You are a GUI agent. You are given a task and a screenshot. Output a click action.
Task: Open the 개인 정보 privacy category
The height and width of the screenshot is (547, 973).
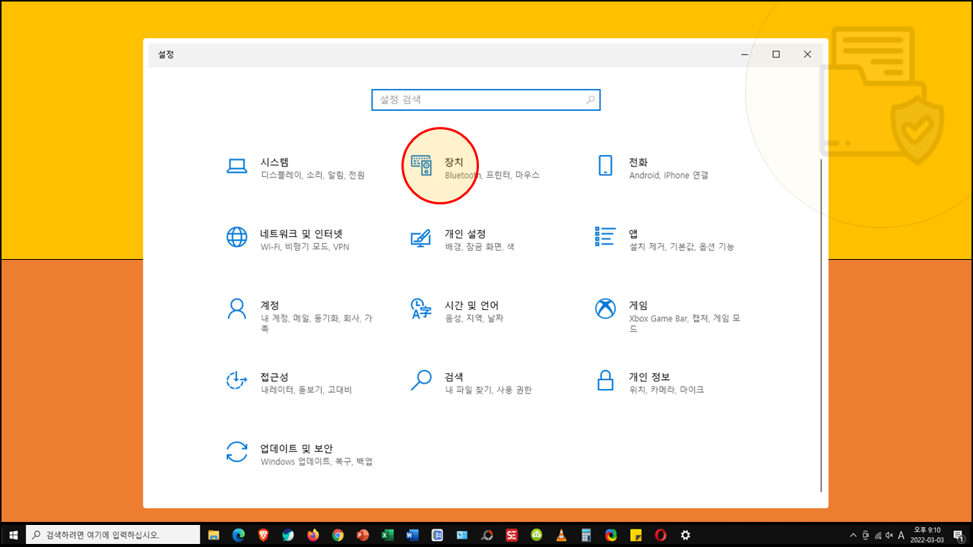(x=650, y=382)
